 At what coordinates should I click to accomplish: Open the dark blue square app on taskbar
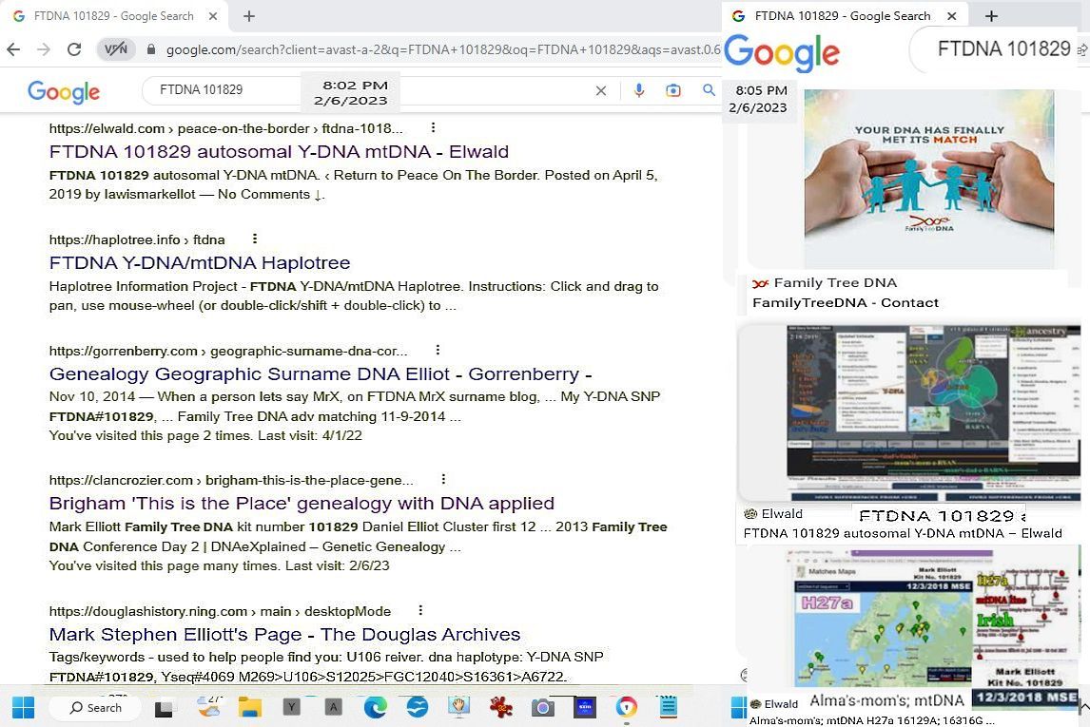point(585,708)
